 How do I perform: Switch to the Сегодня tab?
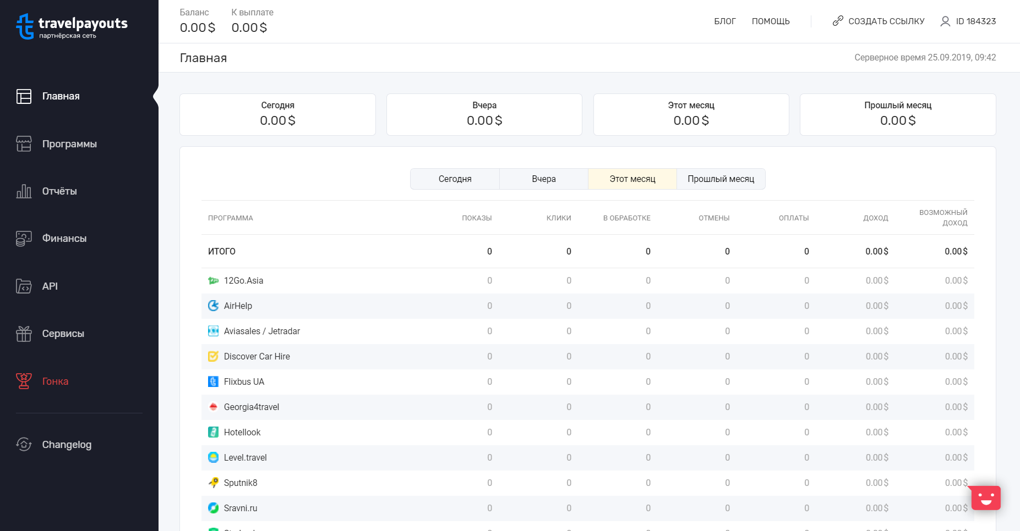point(455,179)
